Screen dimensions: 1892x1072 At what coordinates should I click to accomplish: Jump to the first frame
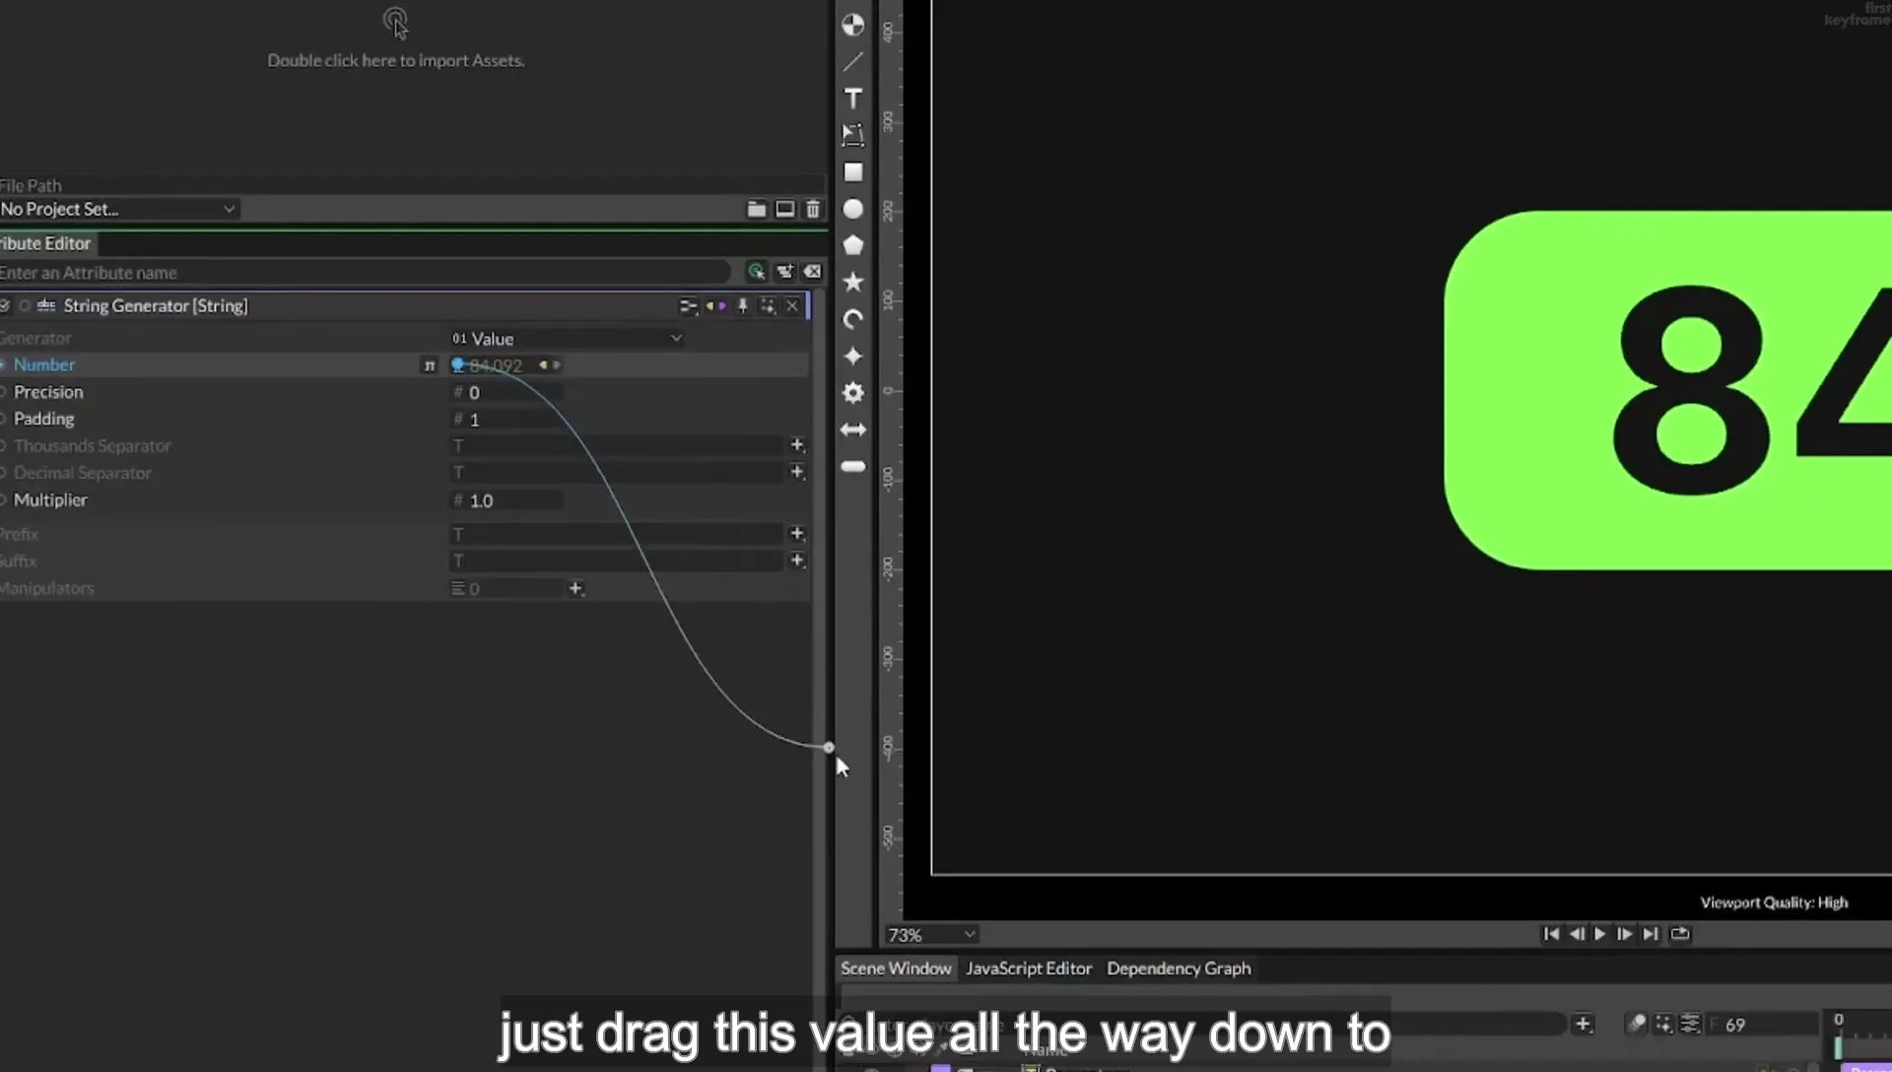(1551, 934)
